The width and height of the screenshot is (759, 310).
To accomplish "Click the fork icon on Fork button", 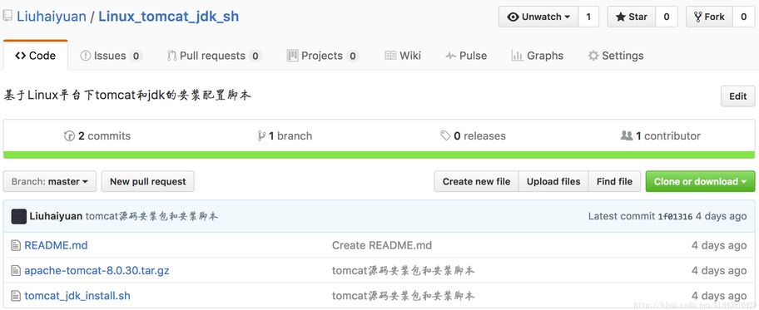I will point(698,17).
